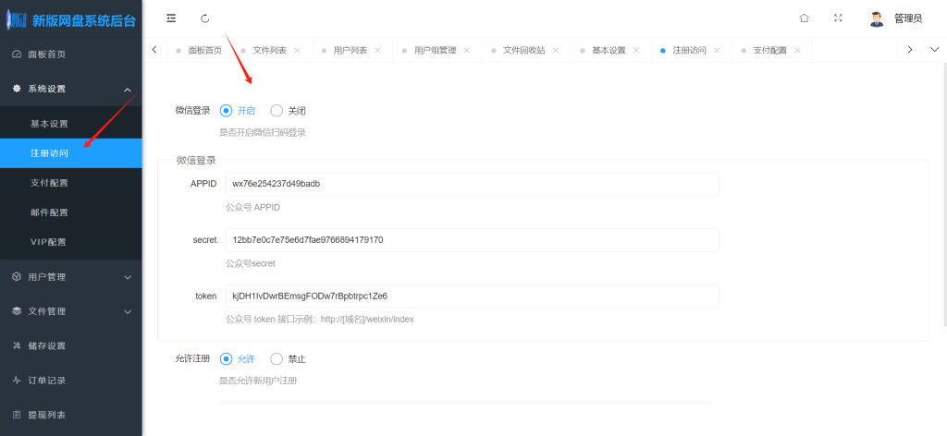Switch to the 面板首页 tab
Viewport: 947px width, 436px height.
point(200,50)
